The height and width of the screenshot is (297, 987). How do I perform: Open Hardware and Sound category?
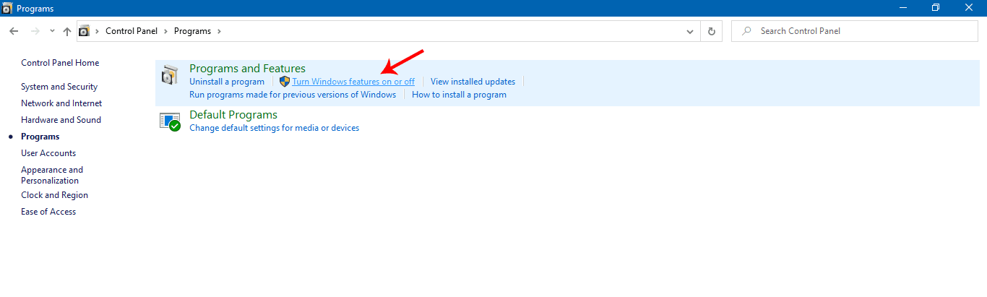pos(61,120)
